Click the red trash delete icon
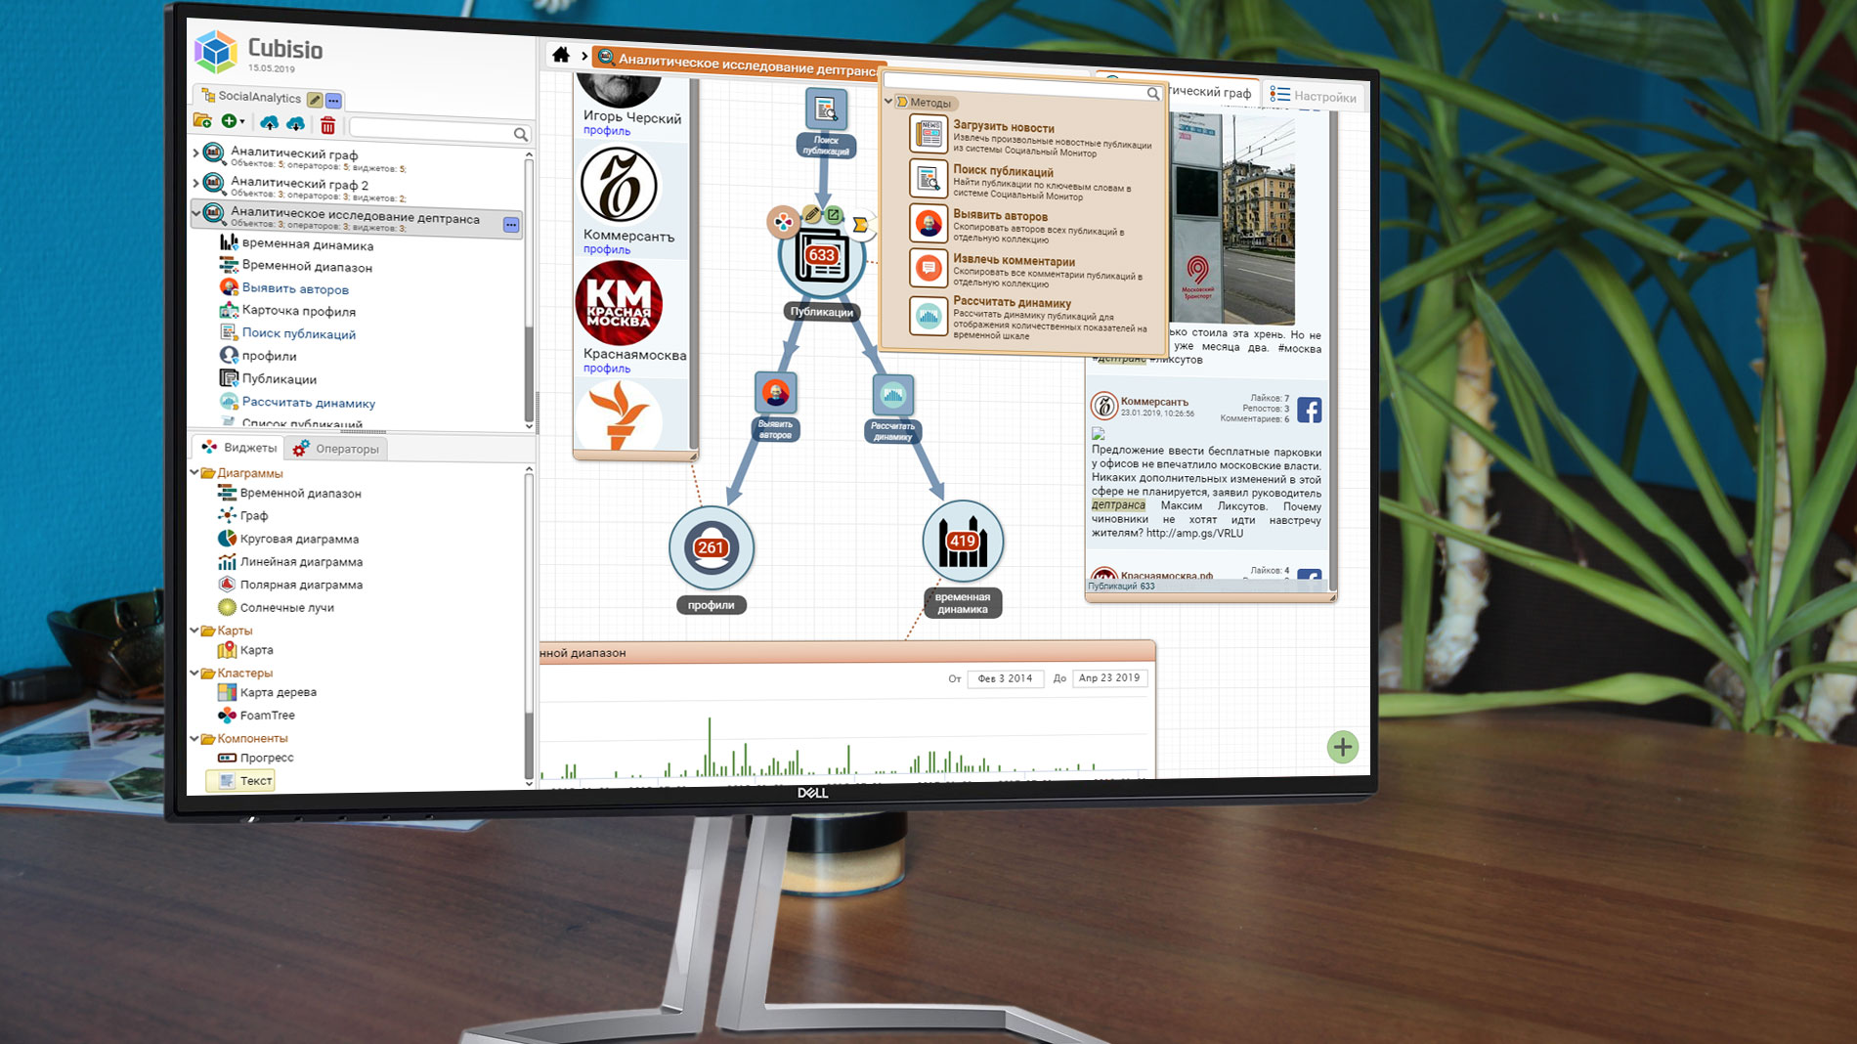Viewport: 1857px width, 1044px height. [328, 125]
